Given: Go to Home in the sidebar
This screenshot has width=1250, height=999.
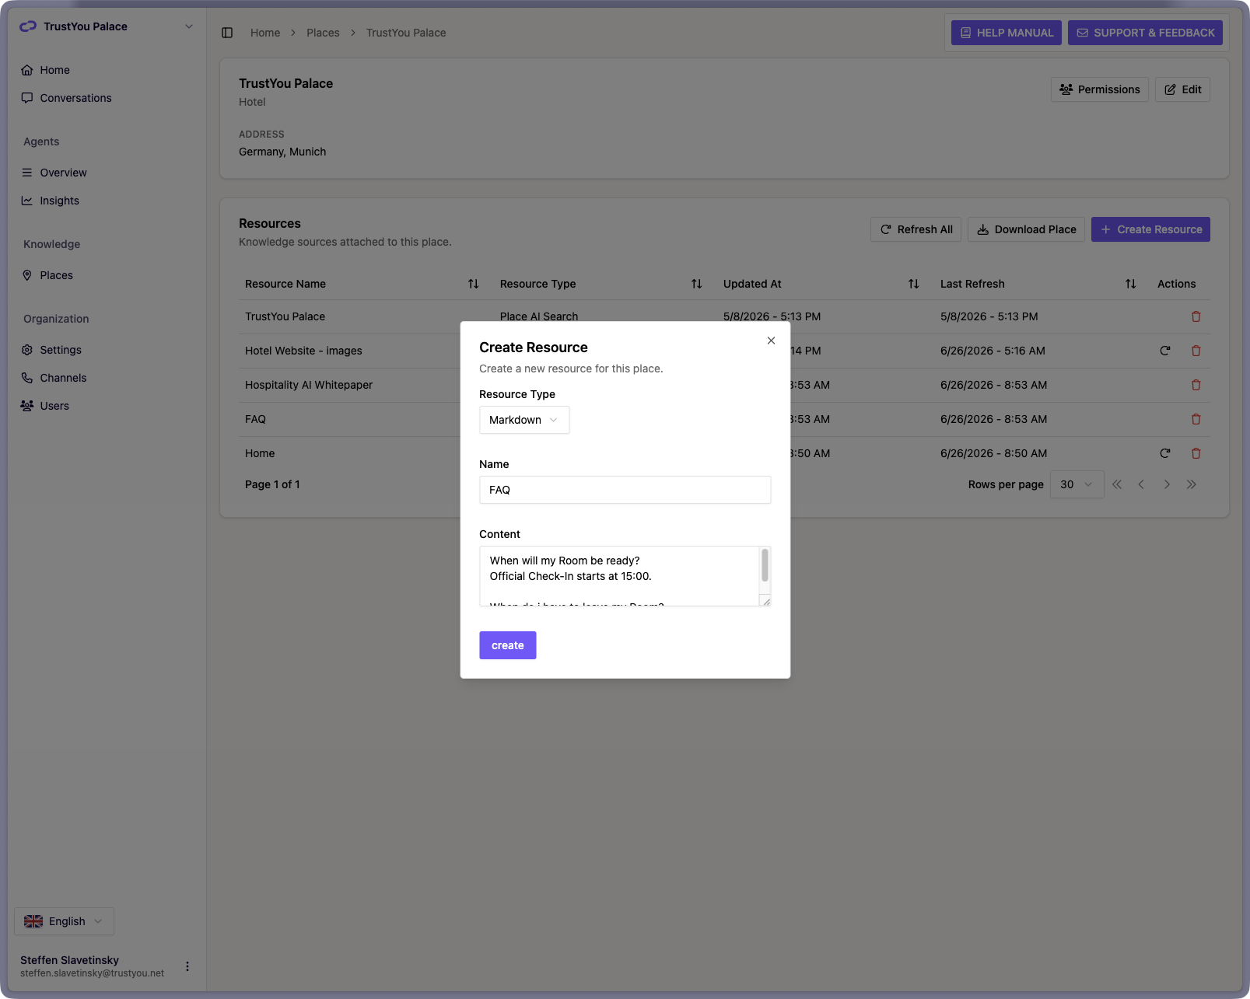Looking at the screenshot, I should click(x=54, y=70).
